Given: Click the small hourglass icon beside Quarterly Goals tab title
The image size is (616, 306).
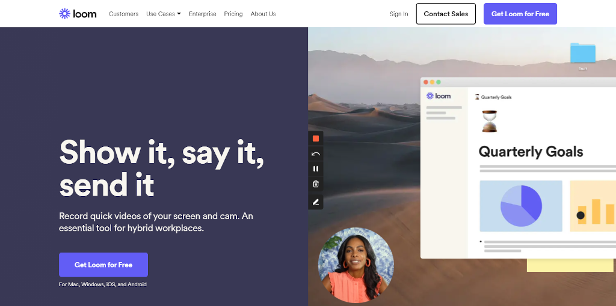Looking at the screenshot, I should [477, 97].
